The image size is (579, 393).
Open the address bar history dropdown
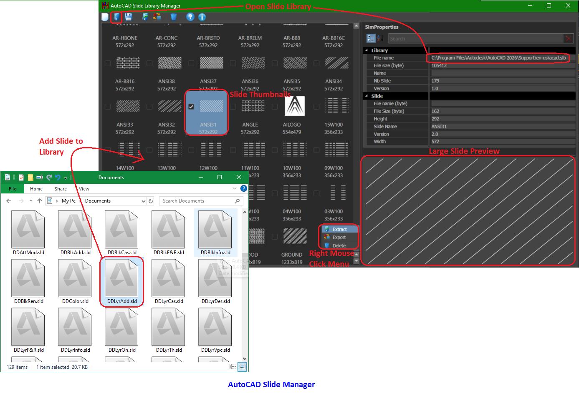point(144,201)
